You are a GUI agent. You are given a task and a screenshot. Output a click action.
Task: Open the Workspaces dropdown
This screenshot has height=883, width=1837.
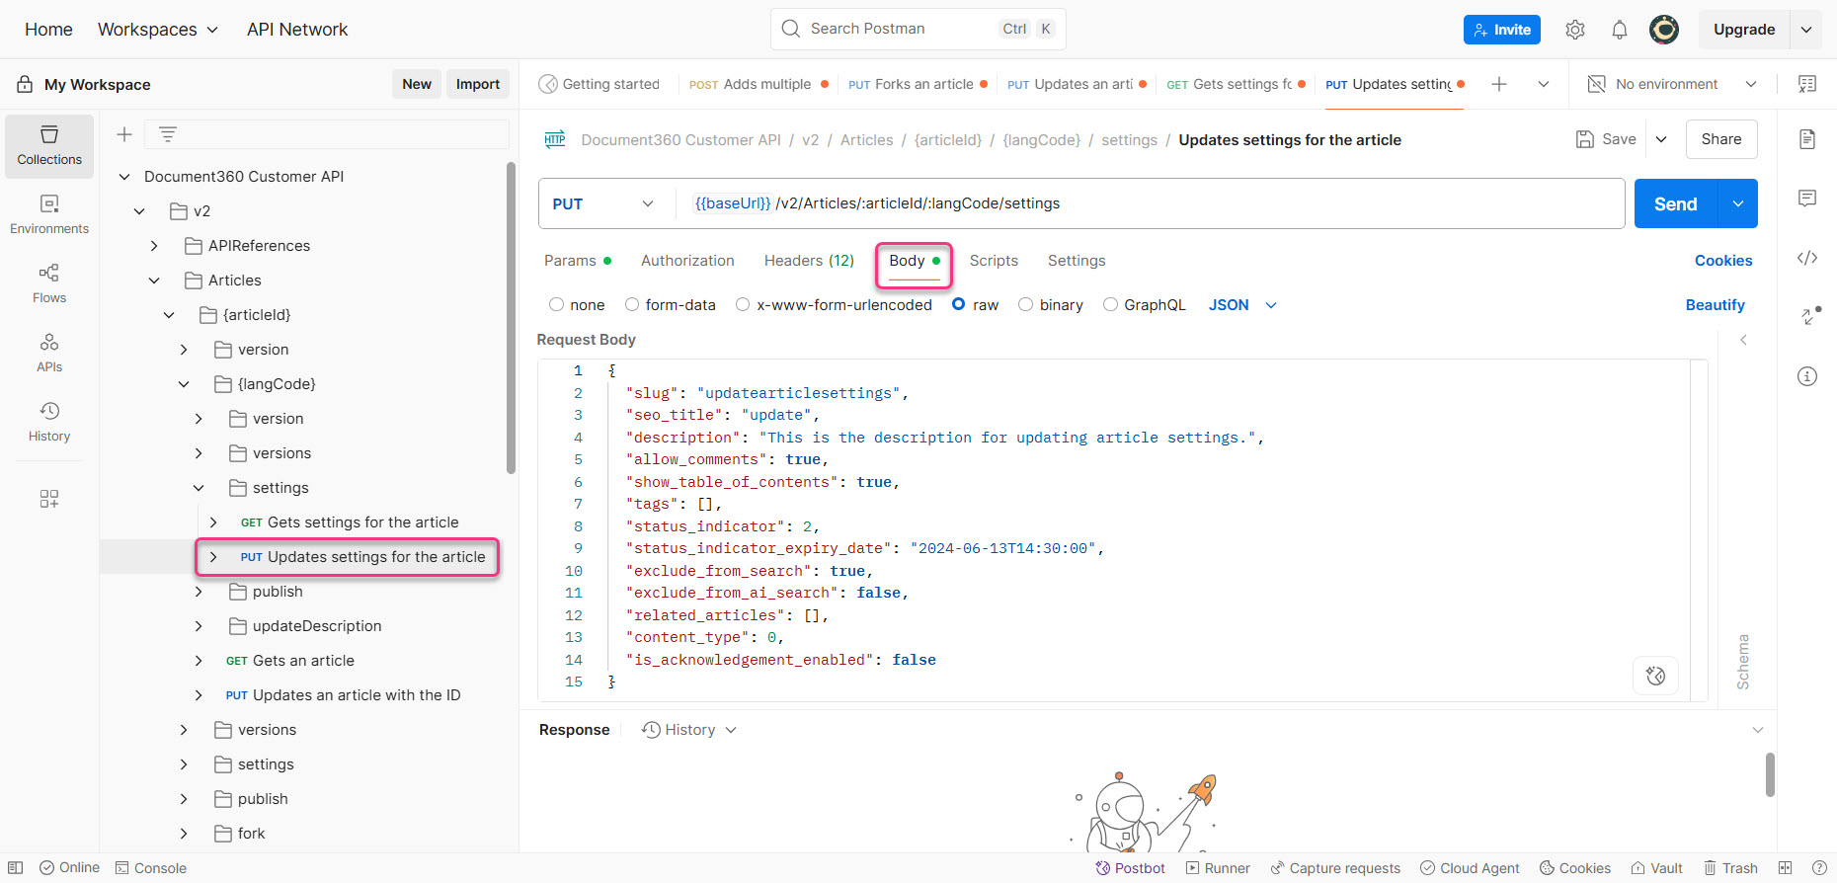click(x=158, y=30)
